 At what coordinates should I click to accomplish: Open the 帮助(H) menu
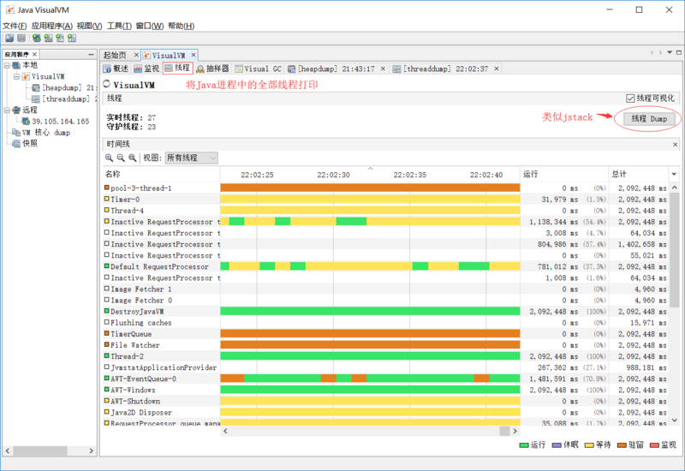pos(181,26)
